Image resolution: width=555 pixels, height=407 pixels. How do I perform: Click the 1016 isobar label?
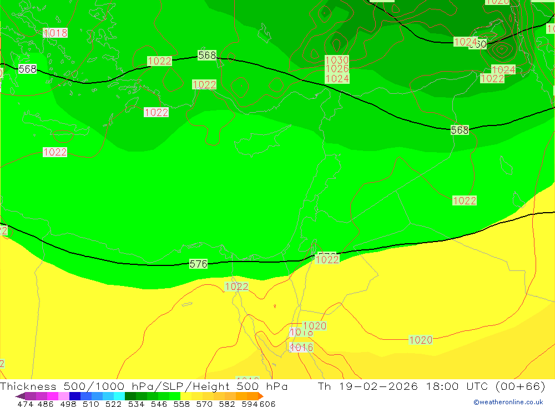301,348
